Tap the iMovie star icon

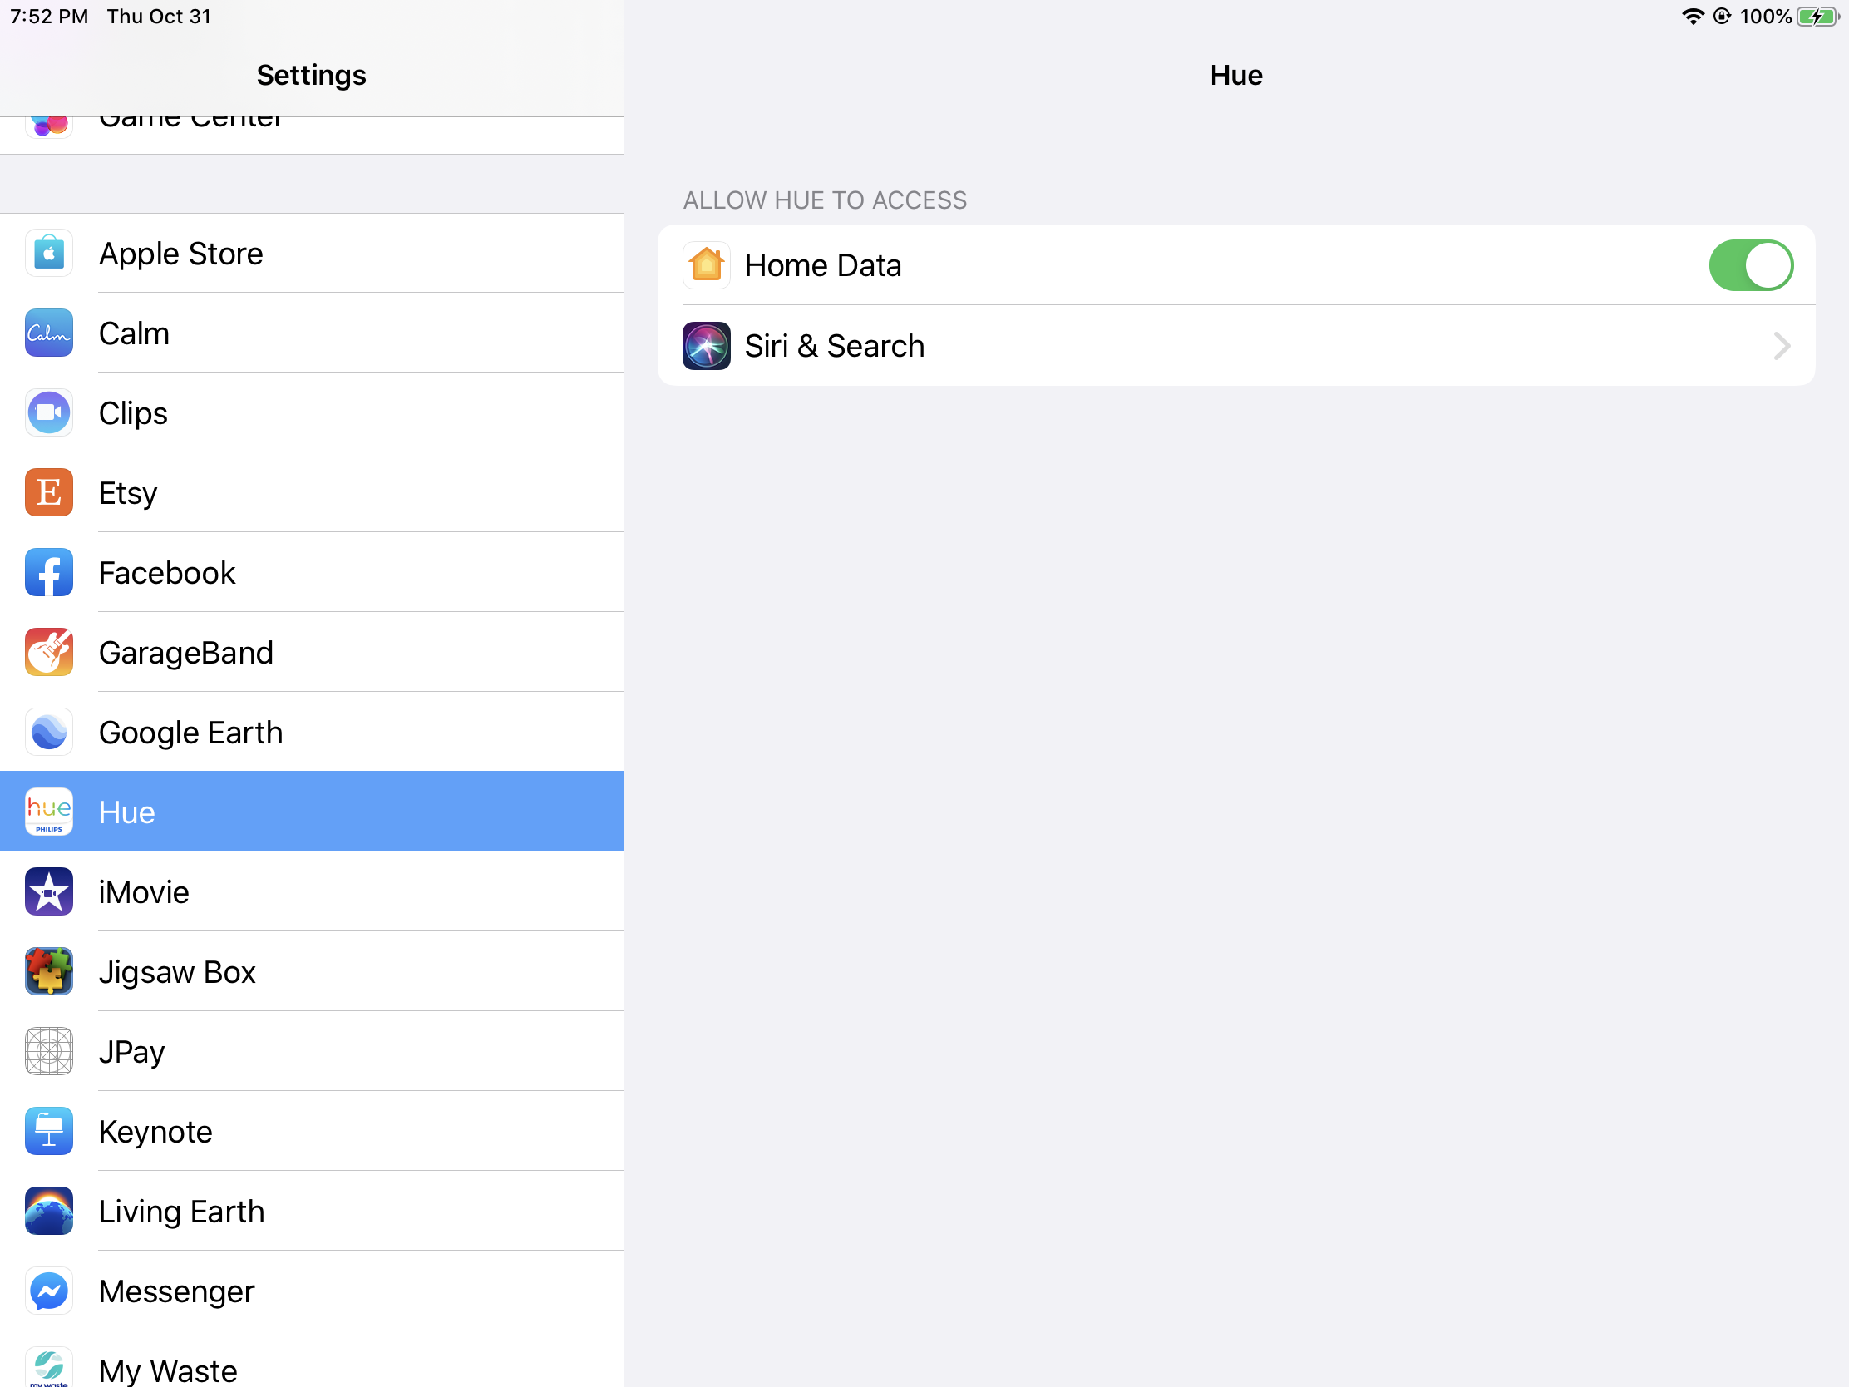pyautogui.click(x=48, y=892)
